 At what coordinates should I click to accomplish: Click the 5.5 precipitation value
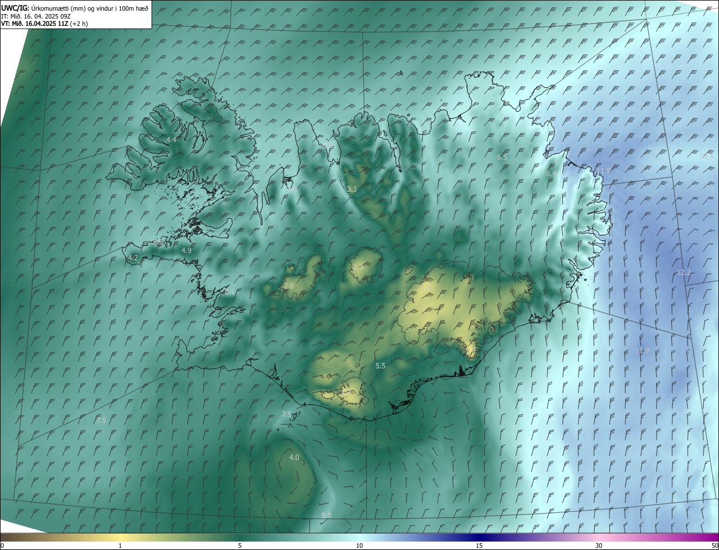point(380,366)
